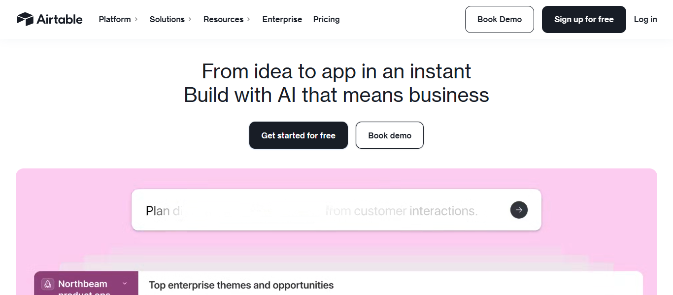This screenshot has width=673, height=295.
Task: Expand the Northbeam workspace dropdown chevron
Action: [x=125, y=283]
